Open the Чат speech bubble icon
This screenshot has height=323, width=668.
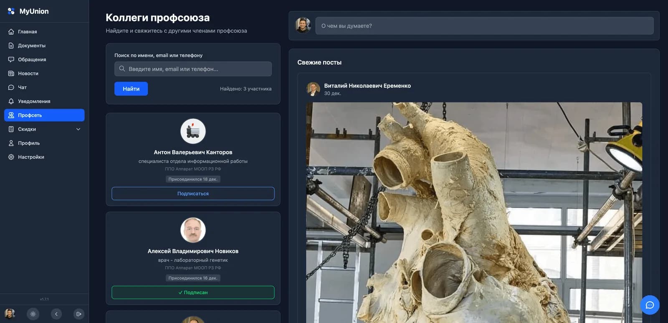11,87
